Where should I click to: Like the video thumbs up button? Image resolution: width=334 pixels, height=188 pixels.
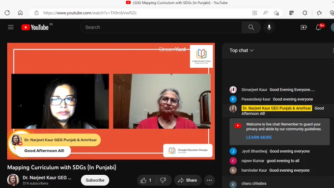pyautogui.click(x=146, y=180)
